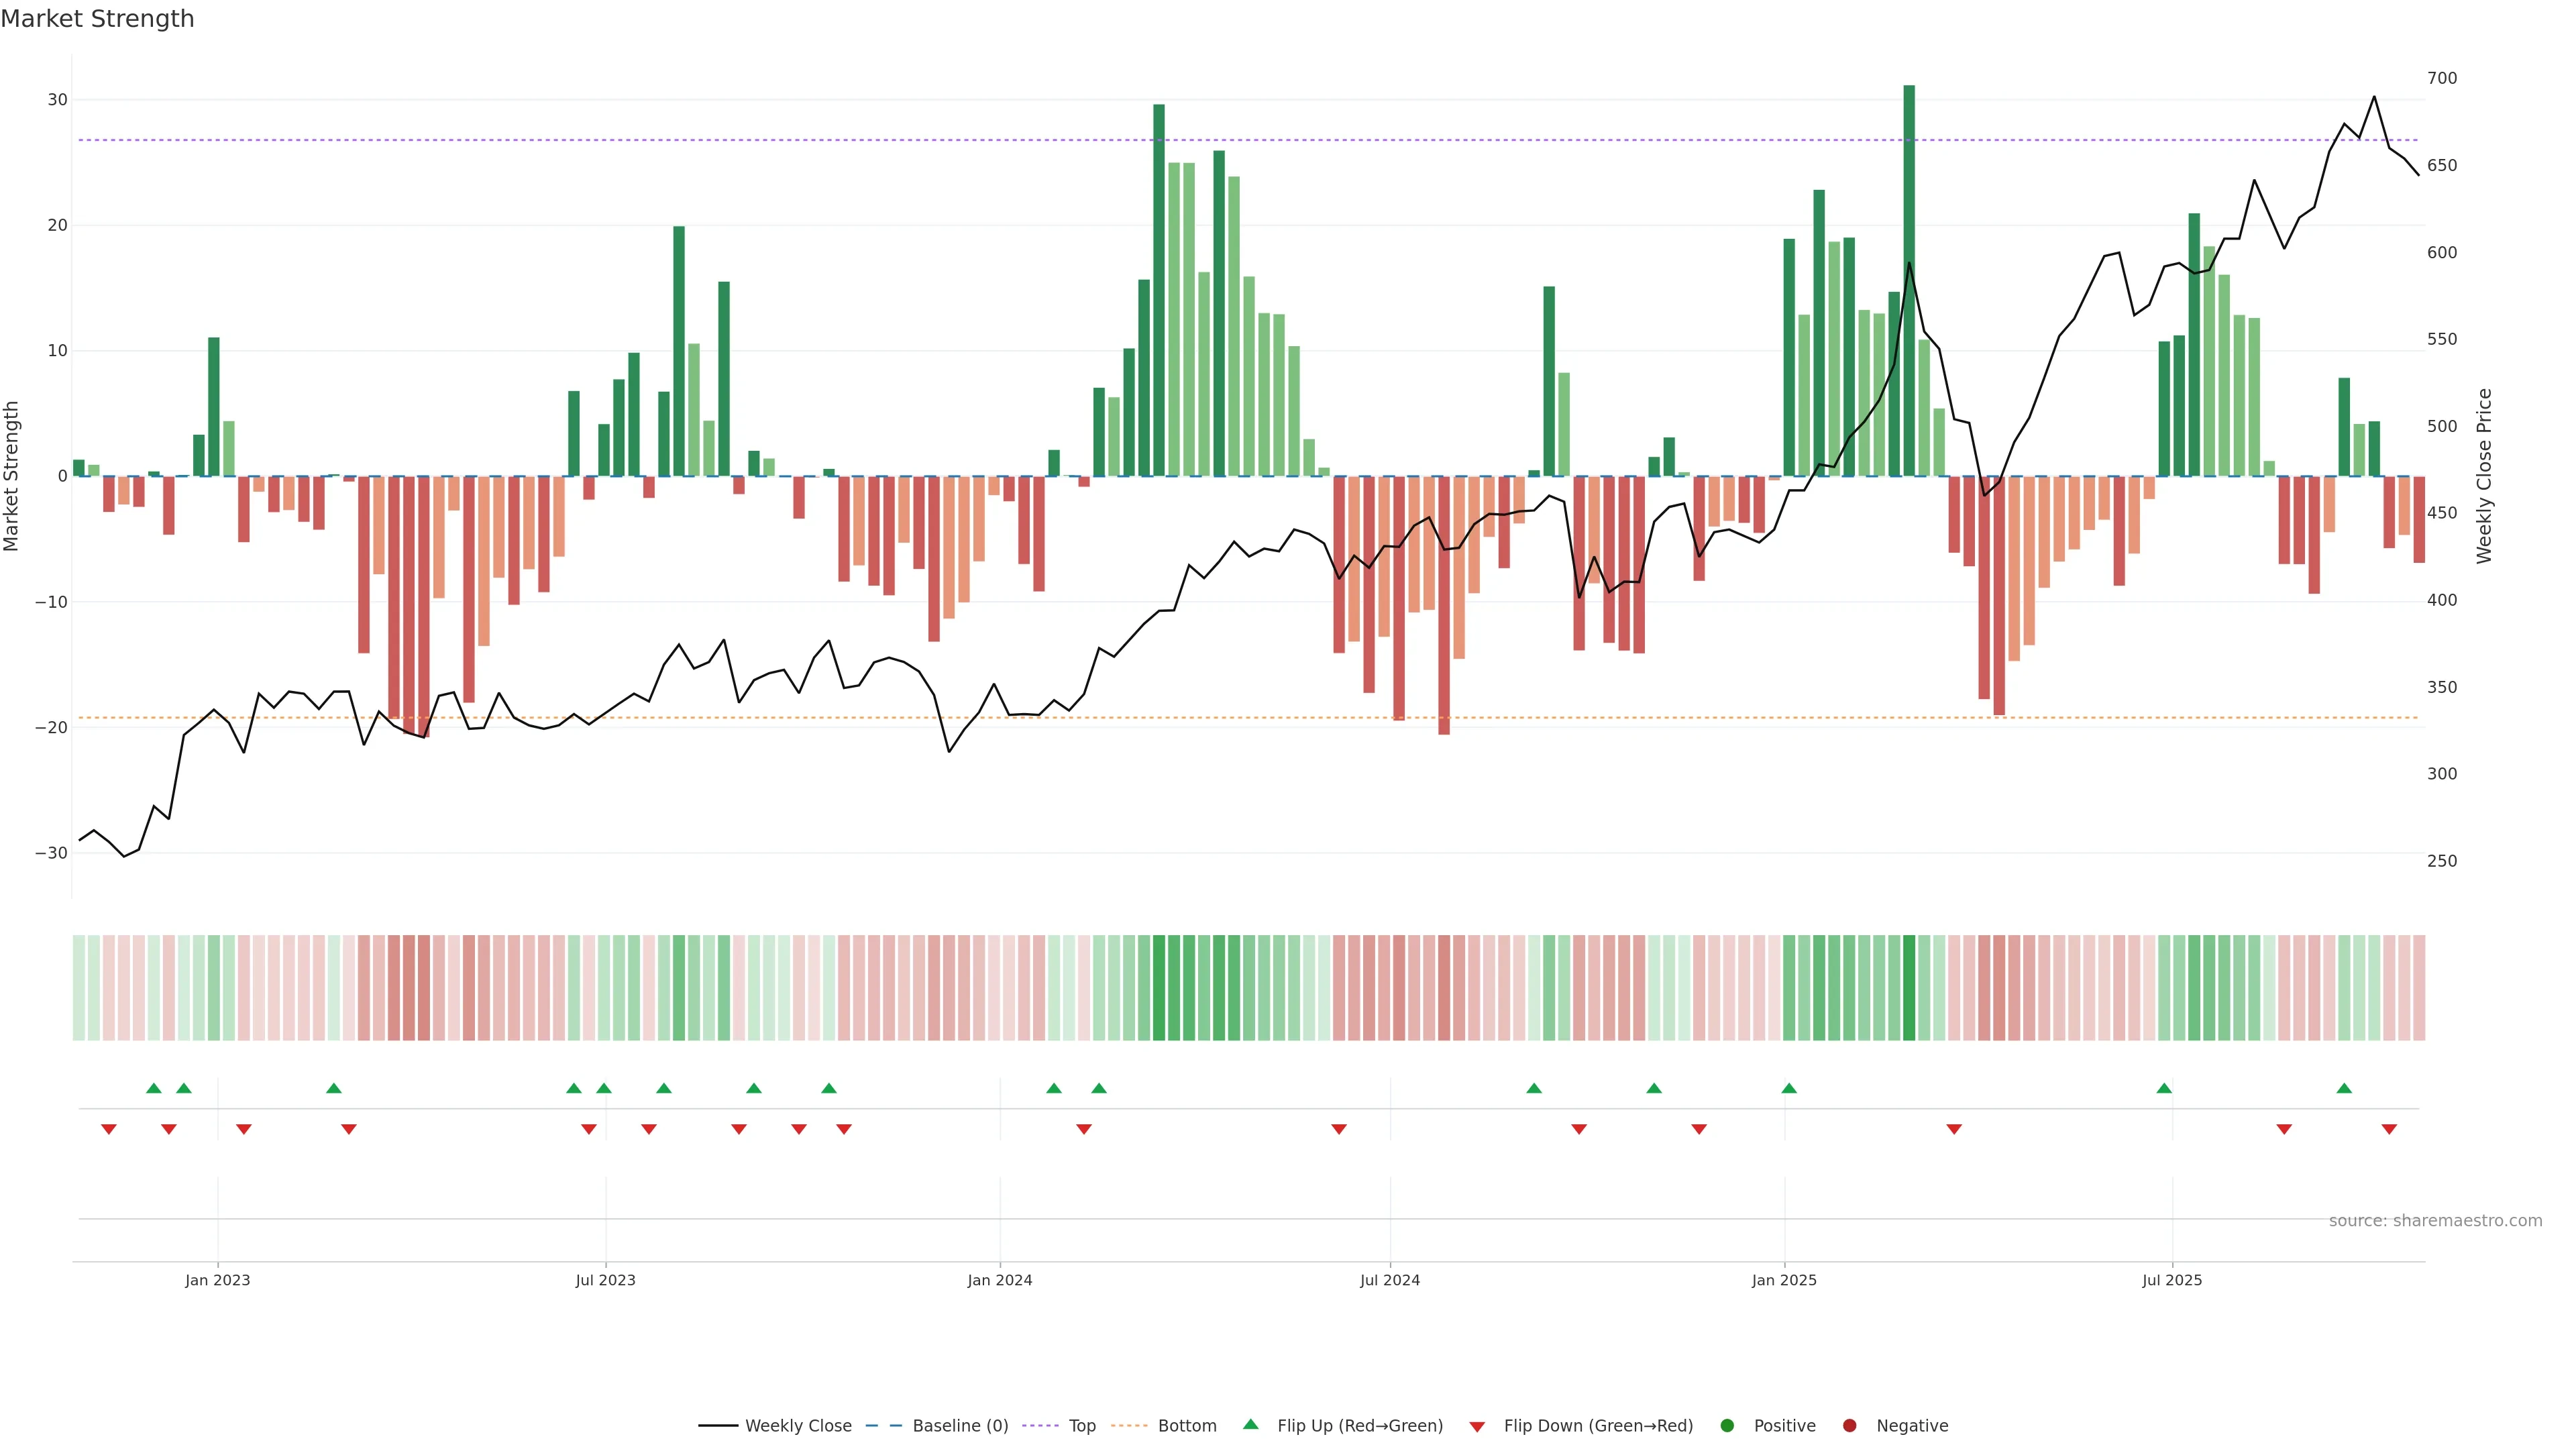Click the green Positive circle legend icon

coord(1726,1426)
